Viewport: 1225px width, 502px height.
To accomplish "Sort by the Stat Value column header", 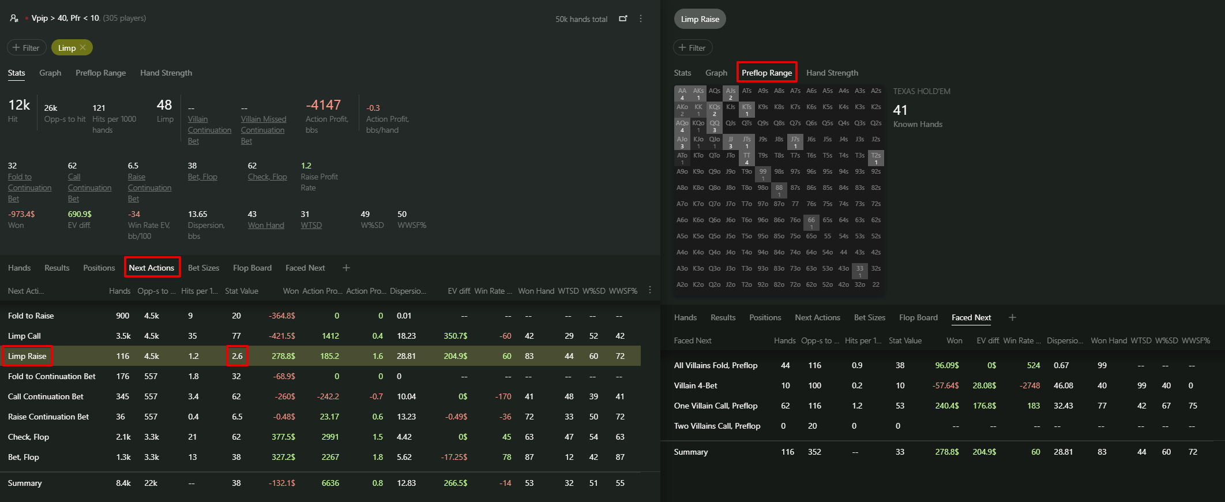I will click(x=242, y=291).
